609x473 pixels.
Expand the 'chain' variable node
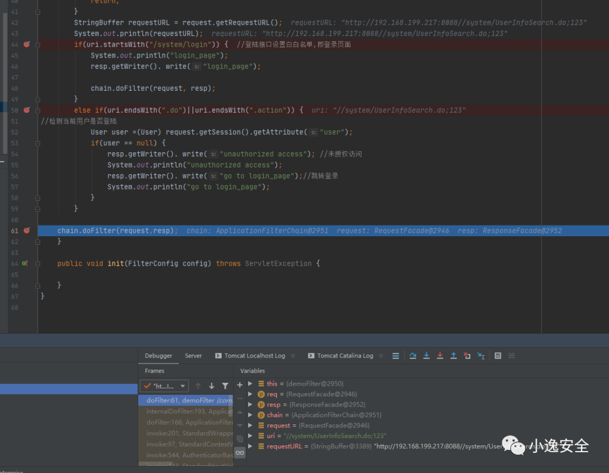[250, 415]
